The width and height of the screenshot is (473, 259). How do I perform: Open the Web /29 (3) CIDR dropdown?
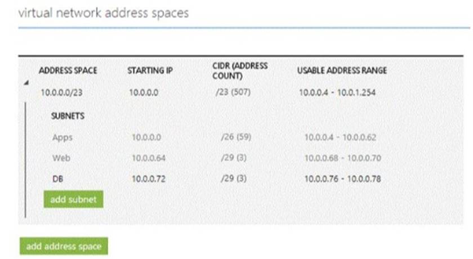point(234,158)
